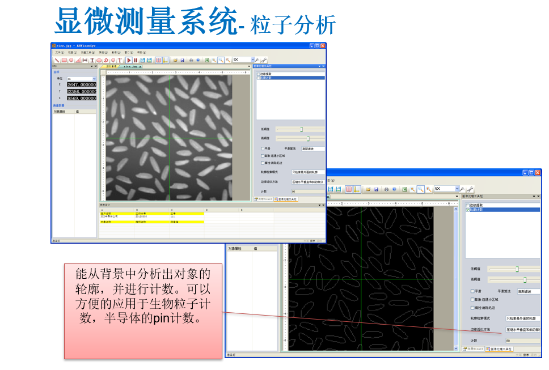Image resolution: width=549 pixels, height=370 pixels.
Task: Enable 膨胀 连通小区域 checkbox in the contour window
Action: click(472, 299)
